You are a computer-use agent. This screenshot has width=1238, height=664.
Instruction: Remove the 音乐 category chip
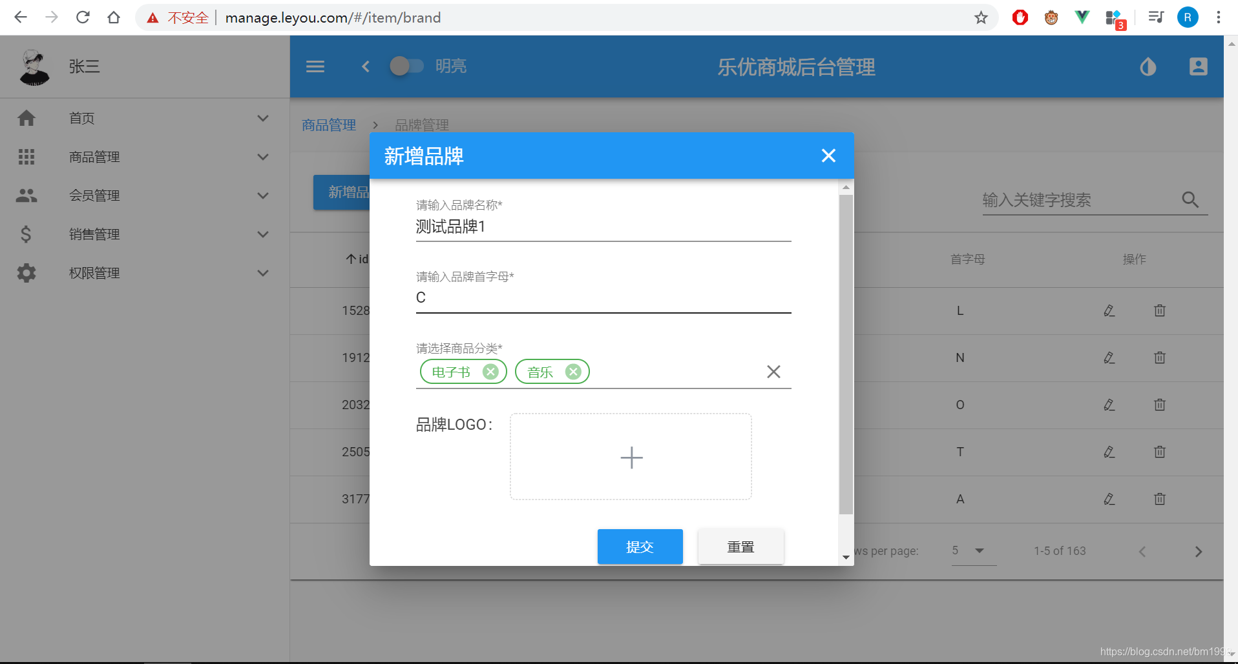[x=572, y=372]
